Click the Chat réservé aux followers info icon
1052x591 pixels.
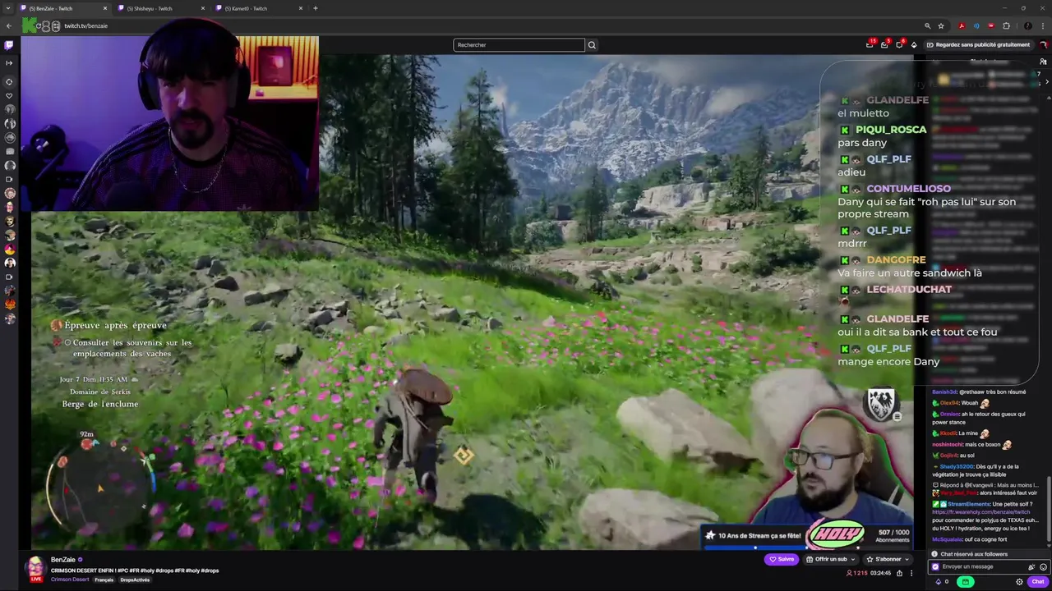[934, 554]
